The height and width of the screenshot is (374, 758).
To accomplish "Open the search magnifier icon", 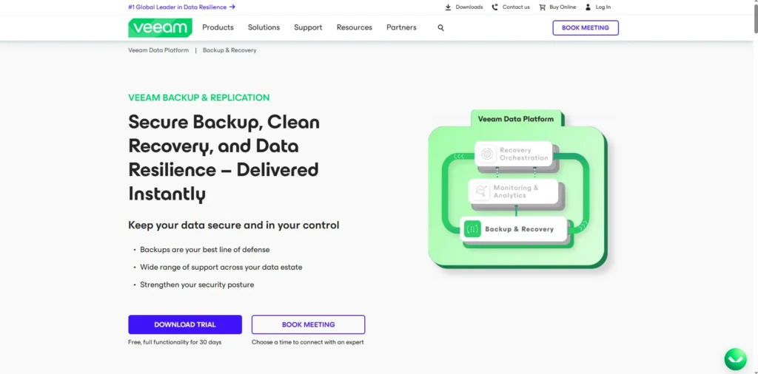I will 441,28.
